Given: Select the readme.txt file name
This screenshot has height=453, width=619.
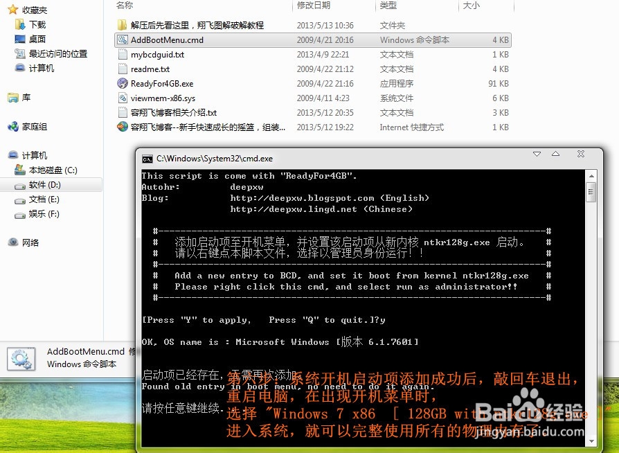Looking at the screenshot, I should click(150, 69).
